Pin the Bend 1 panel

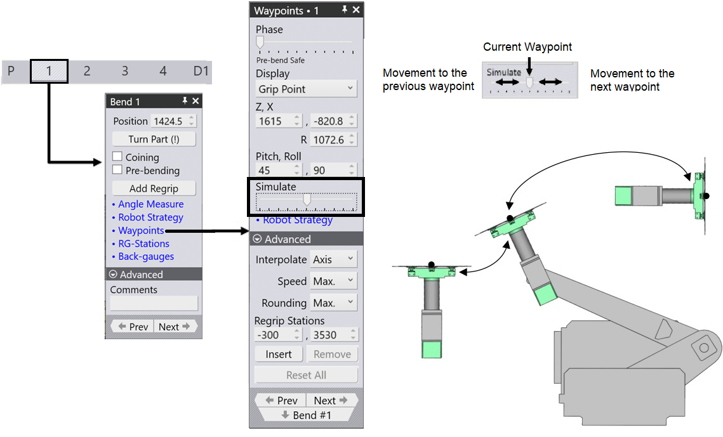tap(185, 101)
